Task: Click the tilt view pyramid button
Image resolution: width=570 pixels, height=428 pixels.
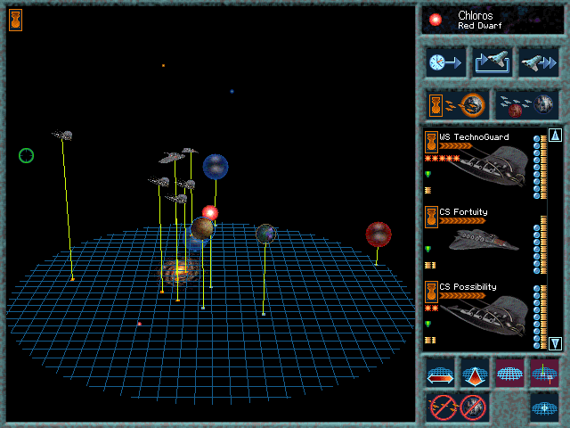Action: tap(475, 373)
